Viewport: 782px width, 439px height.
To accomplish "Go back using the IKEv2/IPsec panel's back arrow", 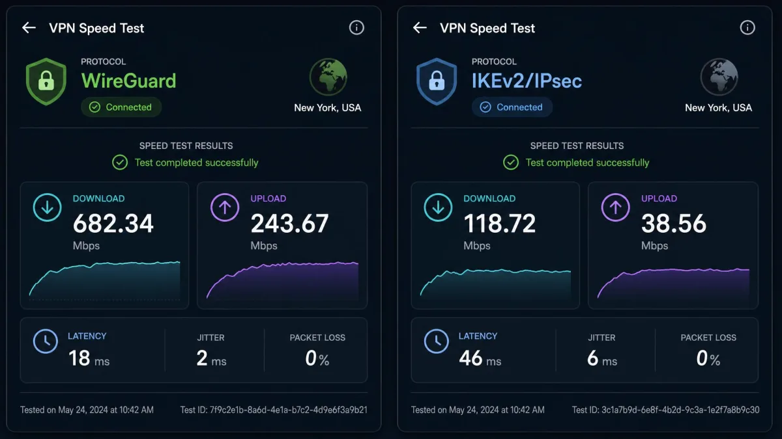I will (x=420, y=27).
